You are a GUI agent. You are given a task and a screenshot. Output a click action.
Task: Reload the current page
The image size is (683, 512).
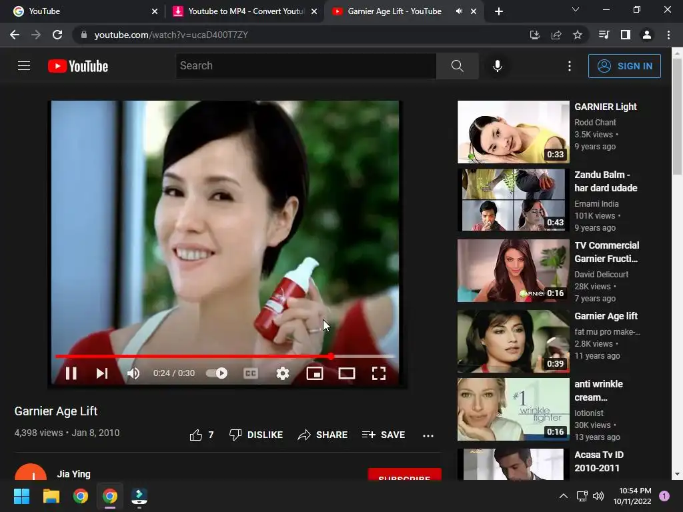(57, 35)
